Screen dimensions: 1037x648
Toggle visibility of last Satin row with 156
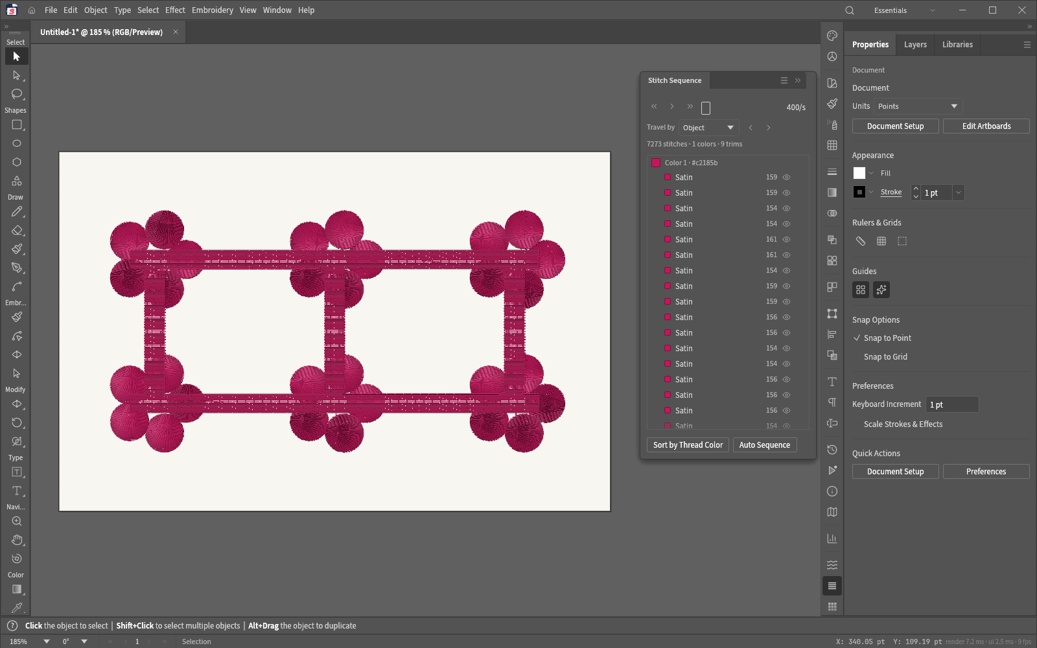[786, 410]
